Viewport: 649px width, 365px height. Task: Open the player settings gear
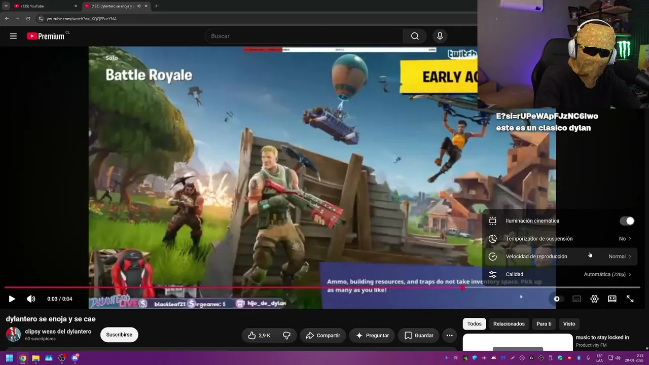594,299
